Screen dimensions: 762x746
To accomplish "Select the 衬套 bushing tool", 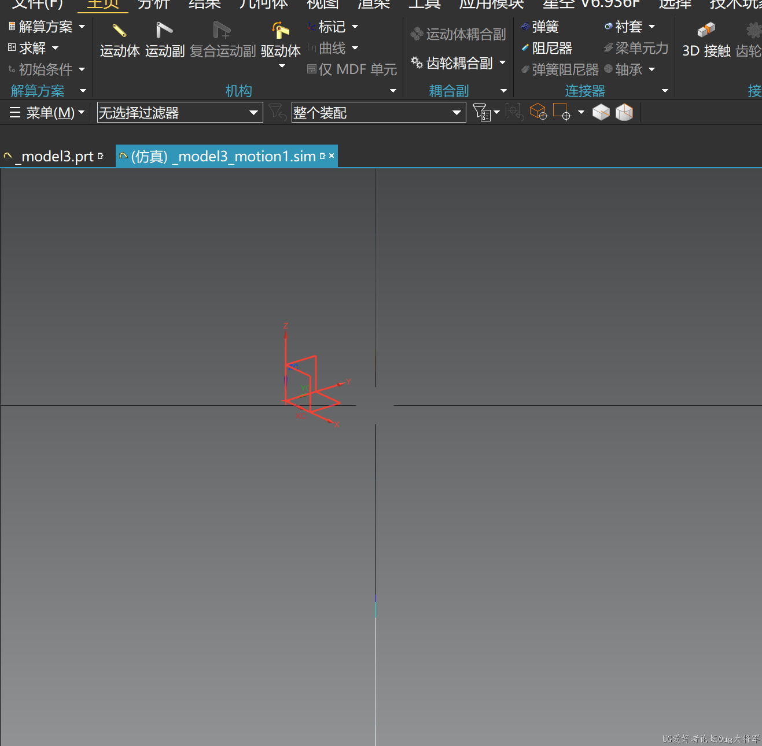I will [x=623, y=27].
